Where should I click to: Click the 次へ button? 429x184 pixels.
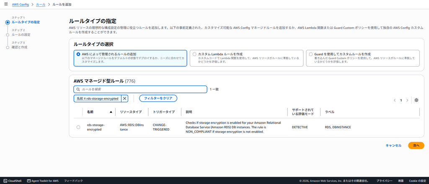[x=416, y=145]
